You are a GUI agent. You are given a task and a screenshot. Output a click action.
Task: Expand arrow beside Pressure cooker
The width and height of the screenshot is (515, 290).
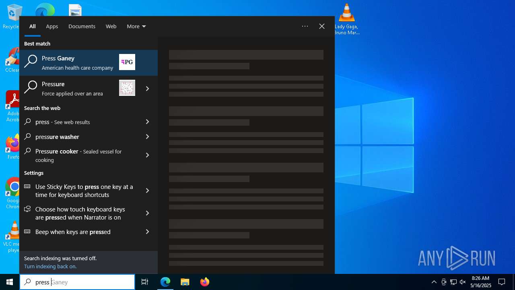(147, 155)
